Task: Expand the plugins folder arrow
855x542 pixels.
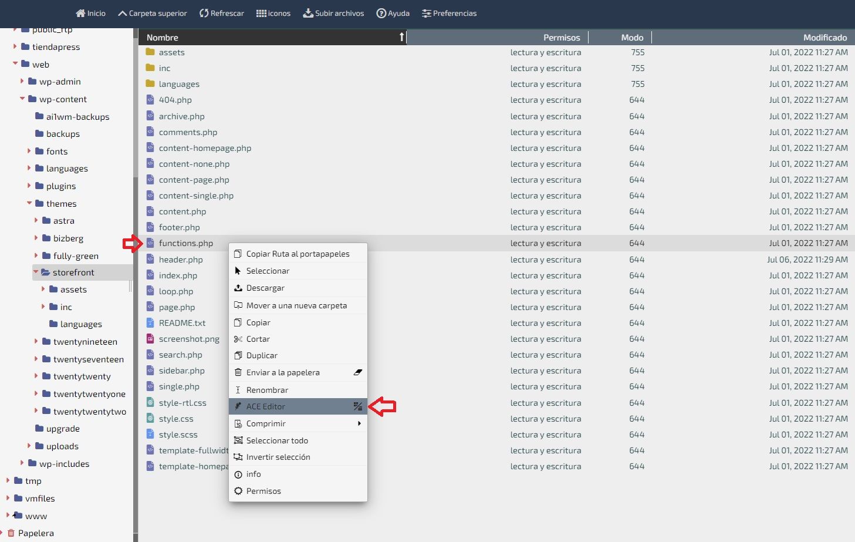Action: pyautogui.click(x=29, y=186)
